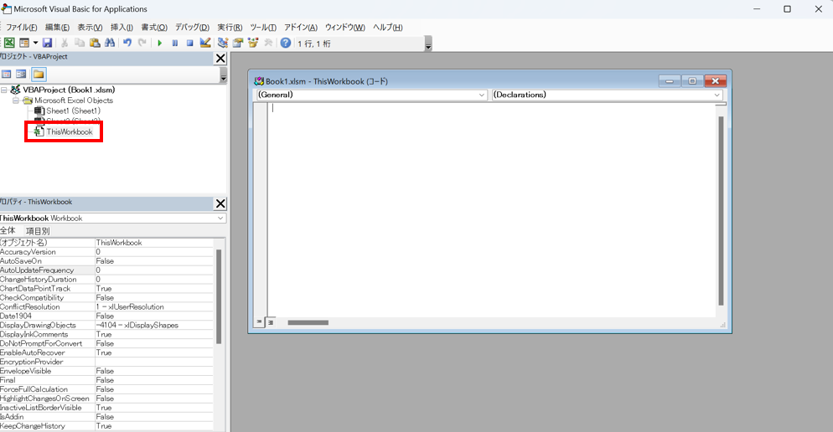Open ウィンドウ(W) menu

(344, 27)
